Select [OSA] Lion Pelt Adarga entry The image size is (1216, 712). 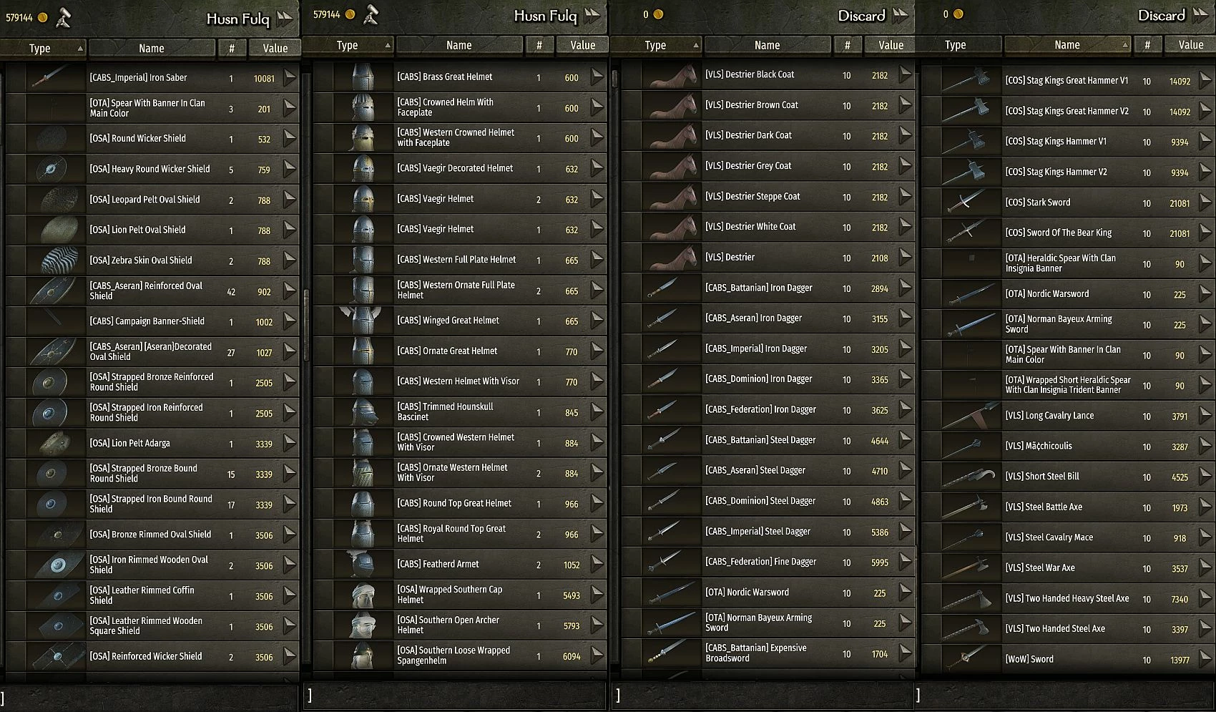coord(152,444)
